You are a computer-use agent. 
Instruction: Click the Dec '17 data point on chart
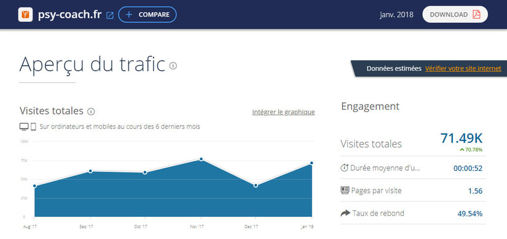256,186
